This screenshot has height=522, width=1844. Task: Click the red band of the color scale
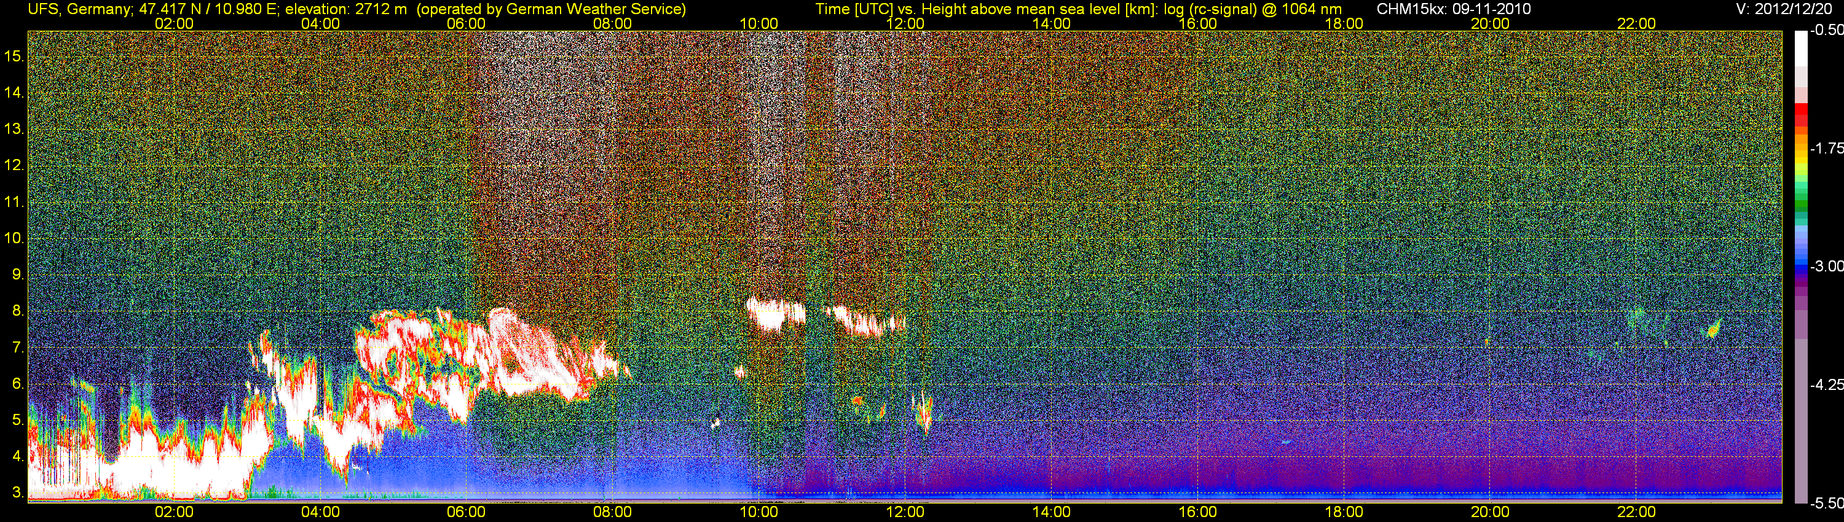click(1801, 116)
